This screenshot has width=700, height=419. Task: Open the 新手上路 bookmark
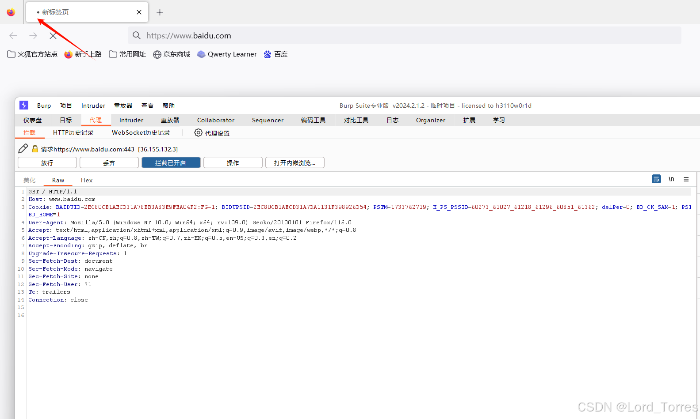(x=83, y=54)
